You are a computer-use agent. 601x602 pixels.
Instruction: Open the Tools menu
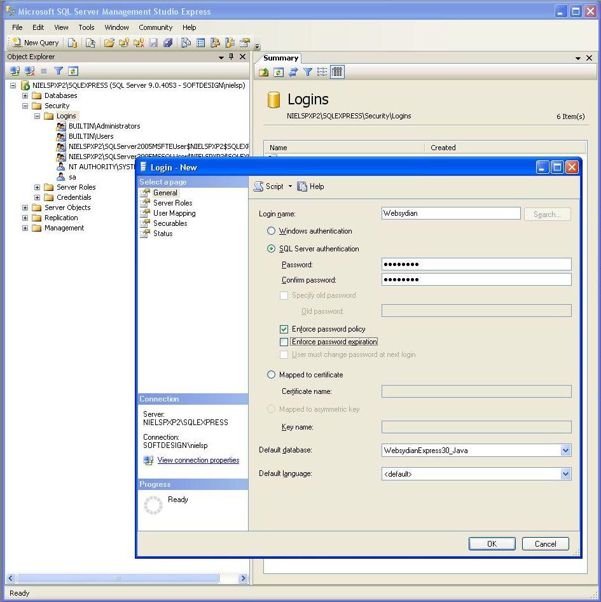point(86,27)
